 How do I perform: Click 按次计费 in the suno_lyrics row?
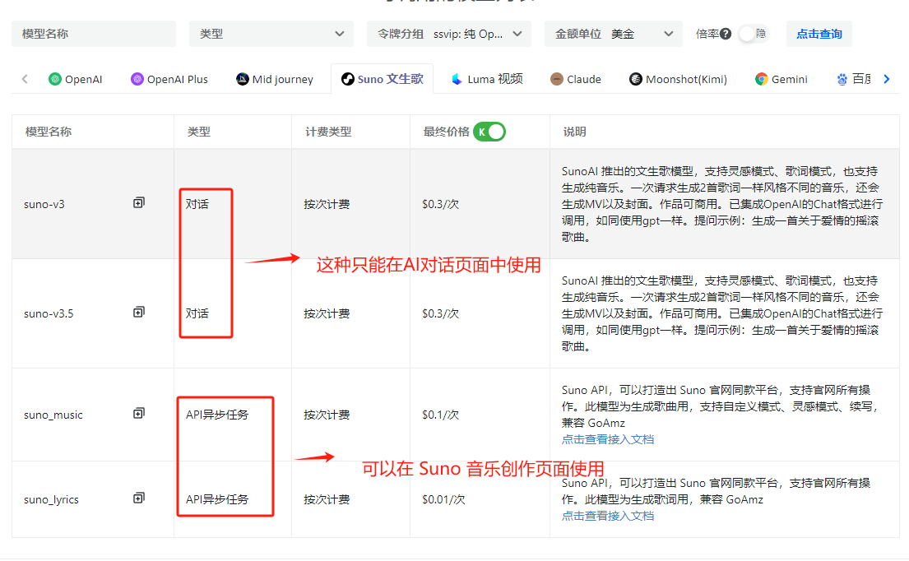pyautogui.click(x=327, y=499)
